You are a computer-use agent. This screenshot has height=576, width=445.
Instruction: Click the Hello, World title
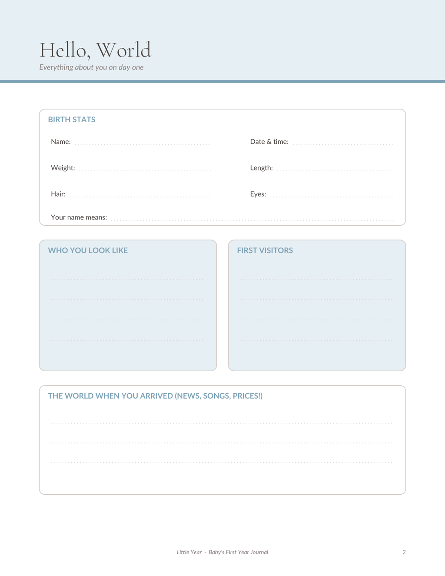(x=96, y=50)
